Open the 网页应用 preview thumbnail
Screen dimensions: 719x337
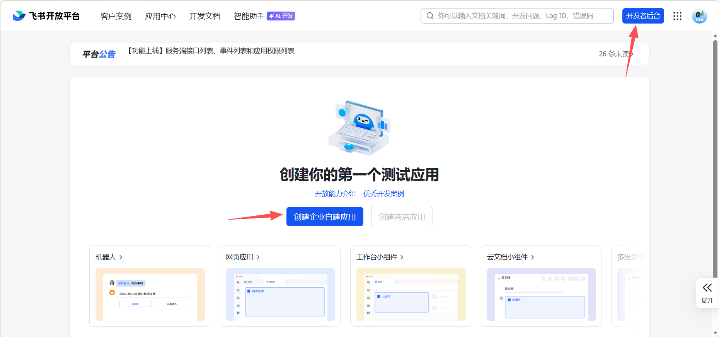[281, 295]
